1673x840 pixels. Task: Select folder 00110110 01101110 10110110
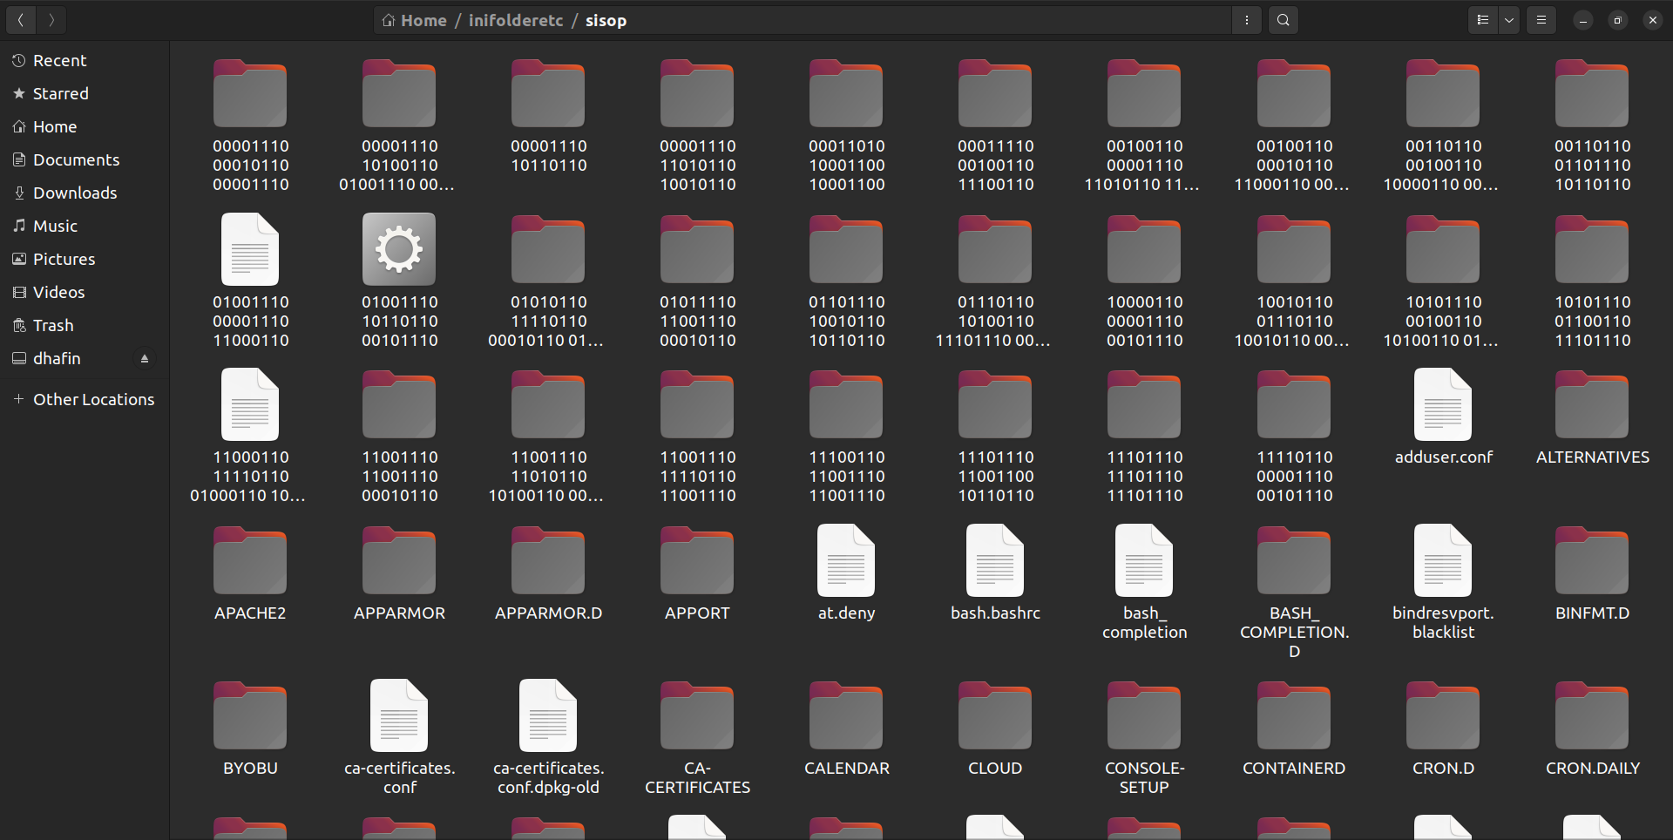(1592, 125)
